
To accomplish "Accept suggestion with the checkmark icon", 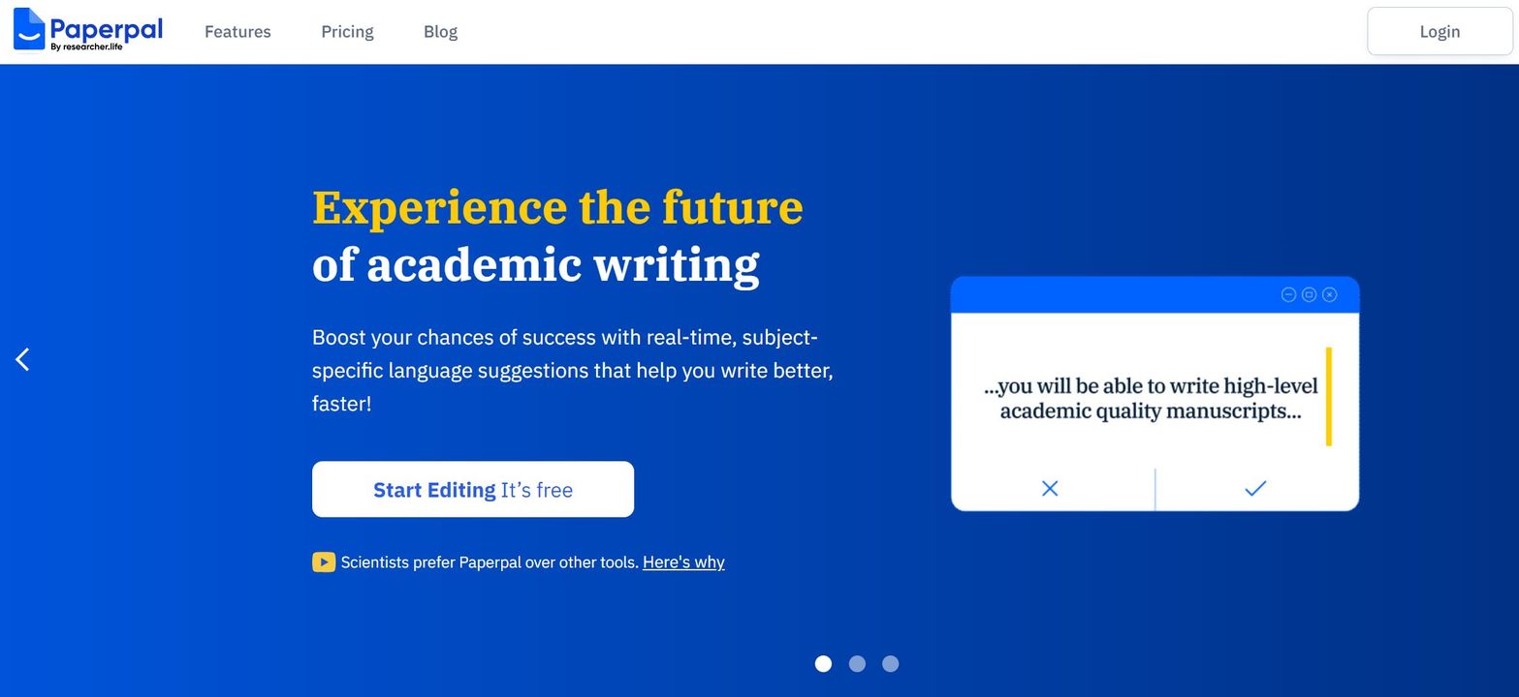I will [x=1255, y=489].
